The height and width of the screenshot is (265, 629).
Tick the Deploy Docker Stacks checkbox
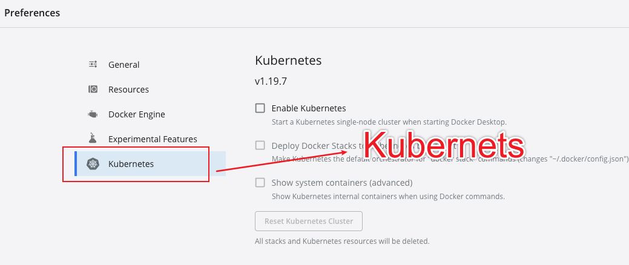click(260, 145)
